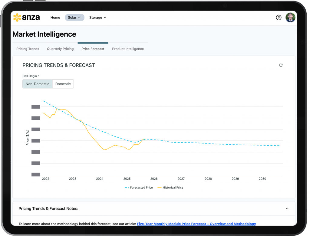Open the user profile avatar

(290, 18)
